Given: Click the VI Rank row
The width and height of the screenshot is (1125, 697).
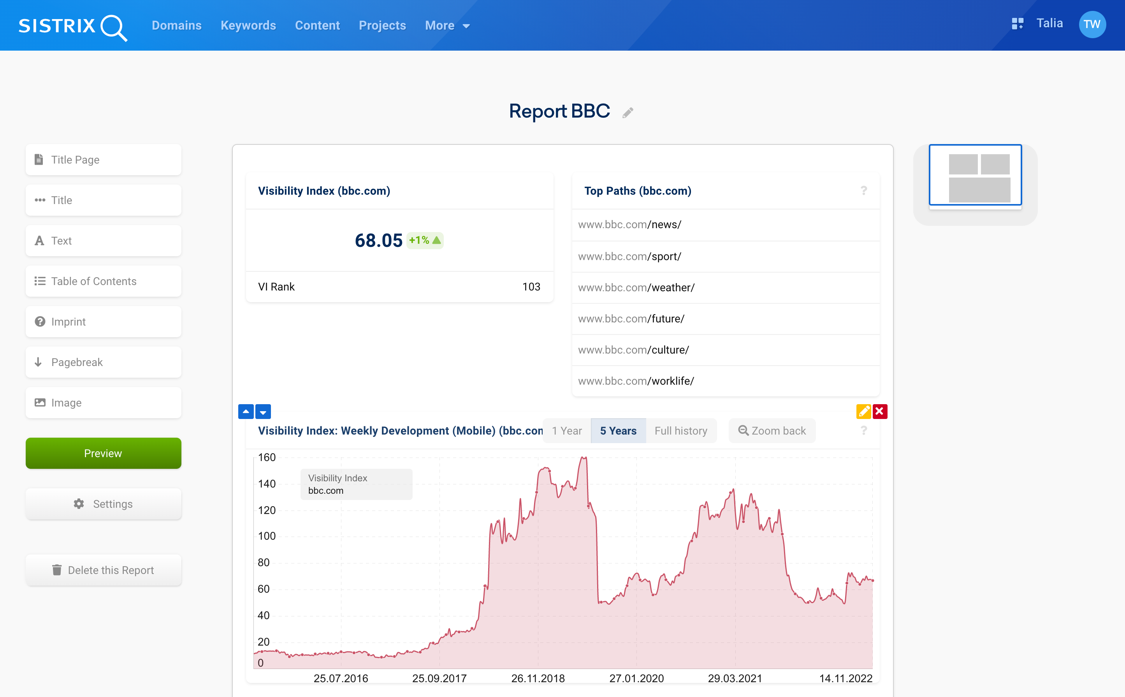Looking at the screenshot, I should pos(399,287).
